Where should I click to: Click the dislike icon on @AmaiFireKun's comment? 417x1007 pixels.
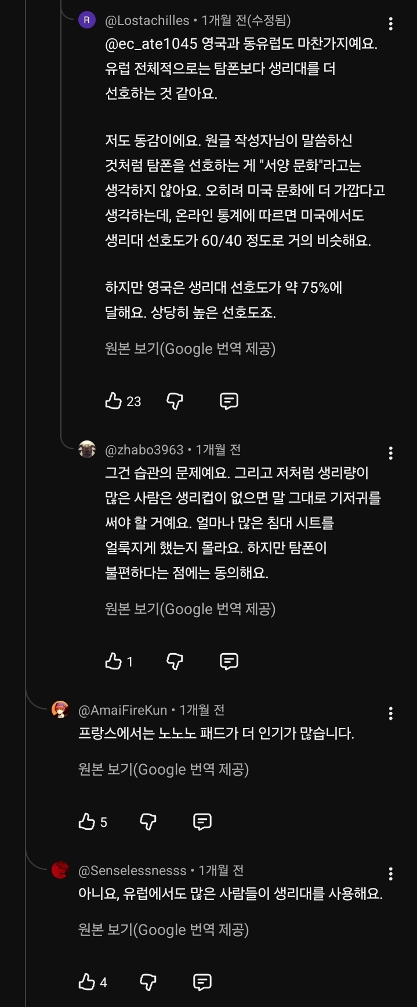click(147, 821)
